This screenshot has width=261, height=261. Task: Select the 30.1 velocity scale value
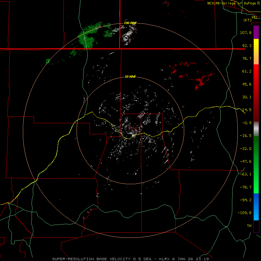click(247, 97)
